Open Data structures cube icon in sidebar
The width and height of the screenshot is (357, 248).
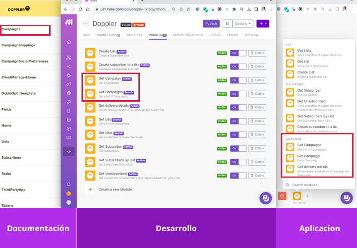coord(69,128)
